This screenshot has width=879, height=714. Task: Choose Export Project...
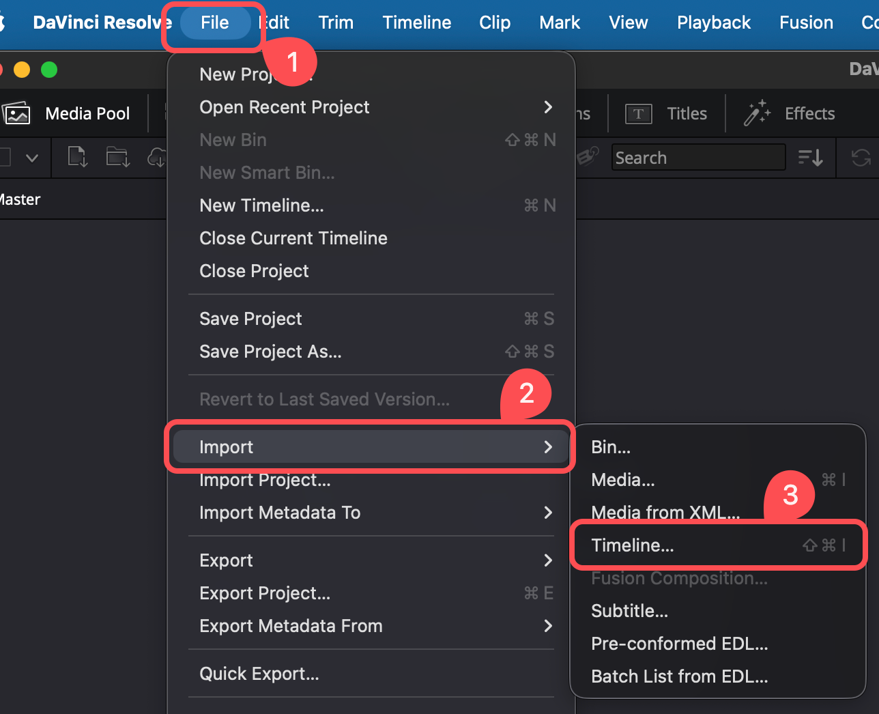pos(371,593)
